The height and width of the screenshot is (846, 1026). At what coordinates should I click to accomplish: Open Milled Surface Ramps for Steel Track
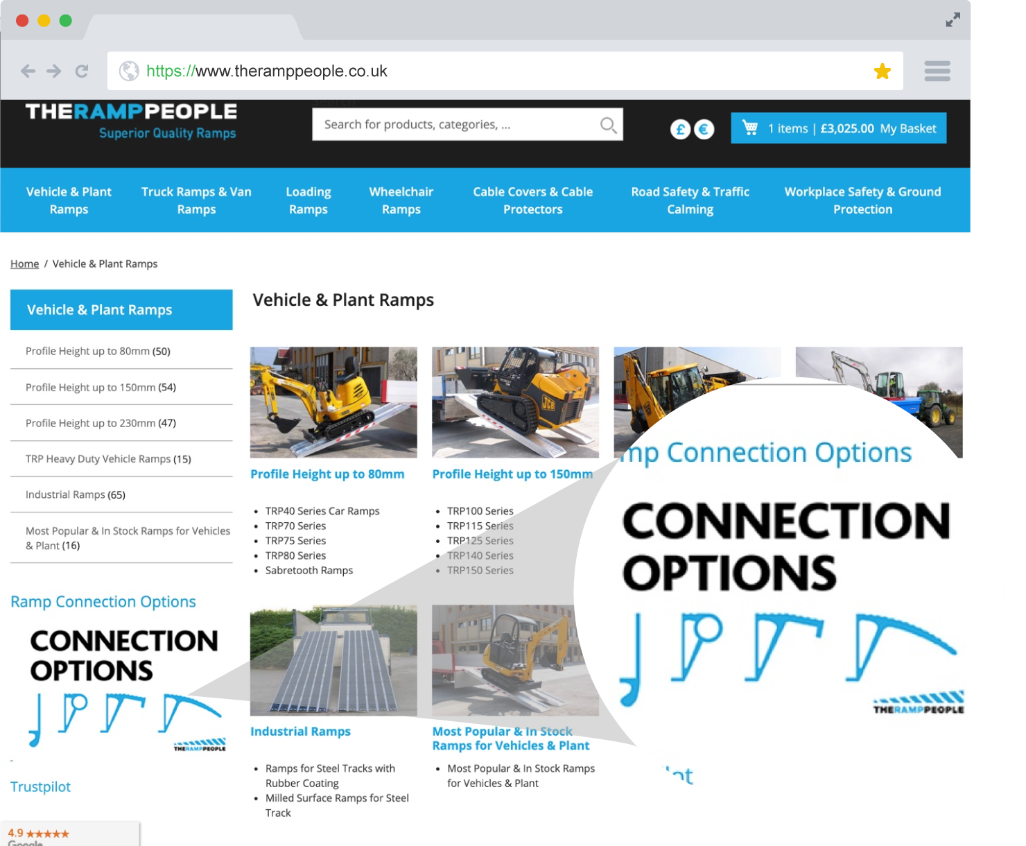(337, 806)
